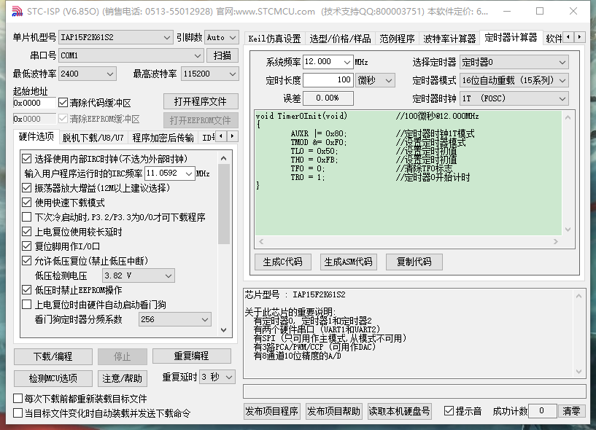This screenshot has width=596, height=430.
Task: Open the 串口号 COM1 dropdown
Action: tap(131, 55)
